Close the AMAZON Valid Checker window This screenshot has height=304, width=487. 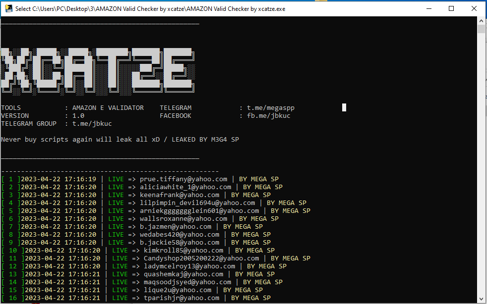(474, 8)
